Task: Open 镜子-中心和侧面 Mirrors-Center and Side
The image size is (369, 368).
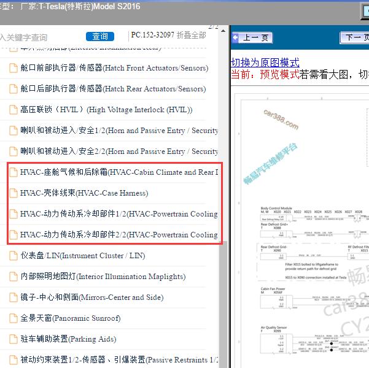Action: coord(92,297)
